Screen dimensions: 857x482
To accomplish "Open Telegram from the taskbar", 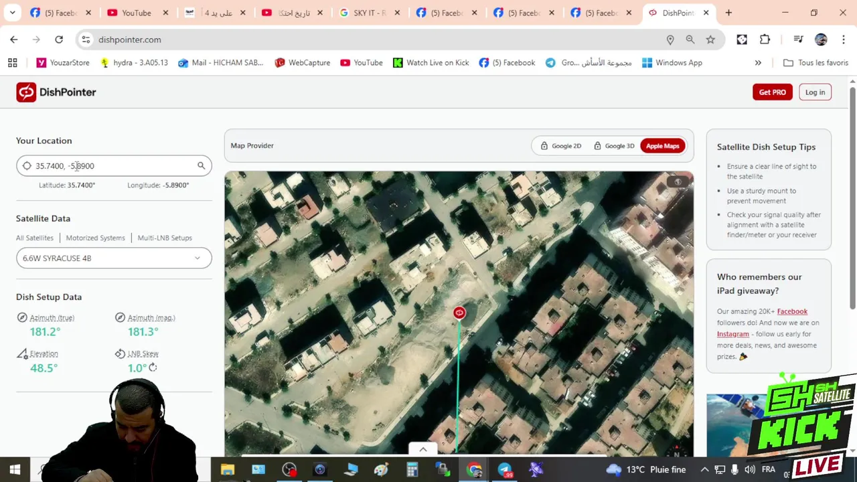I will point(505,470).
